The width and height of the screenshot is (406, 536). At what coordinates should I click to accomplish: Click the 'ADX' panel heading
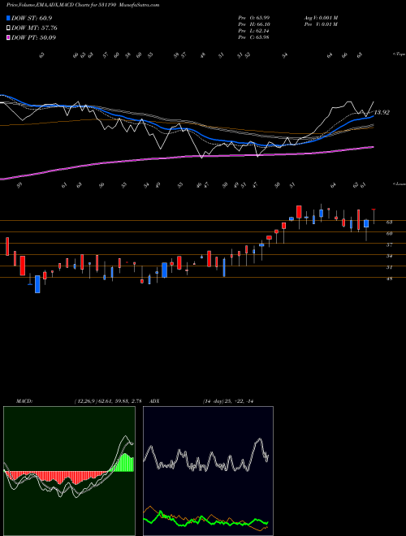pos(155,401)
